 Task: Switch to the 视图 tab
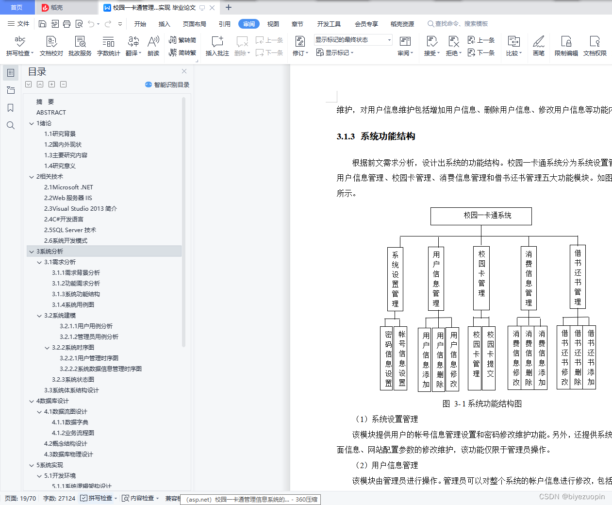pos(273,24)
